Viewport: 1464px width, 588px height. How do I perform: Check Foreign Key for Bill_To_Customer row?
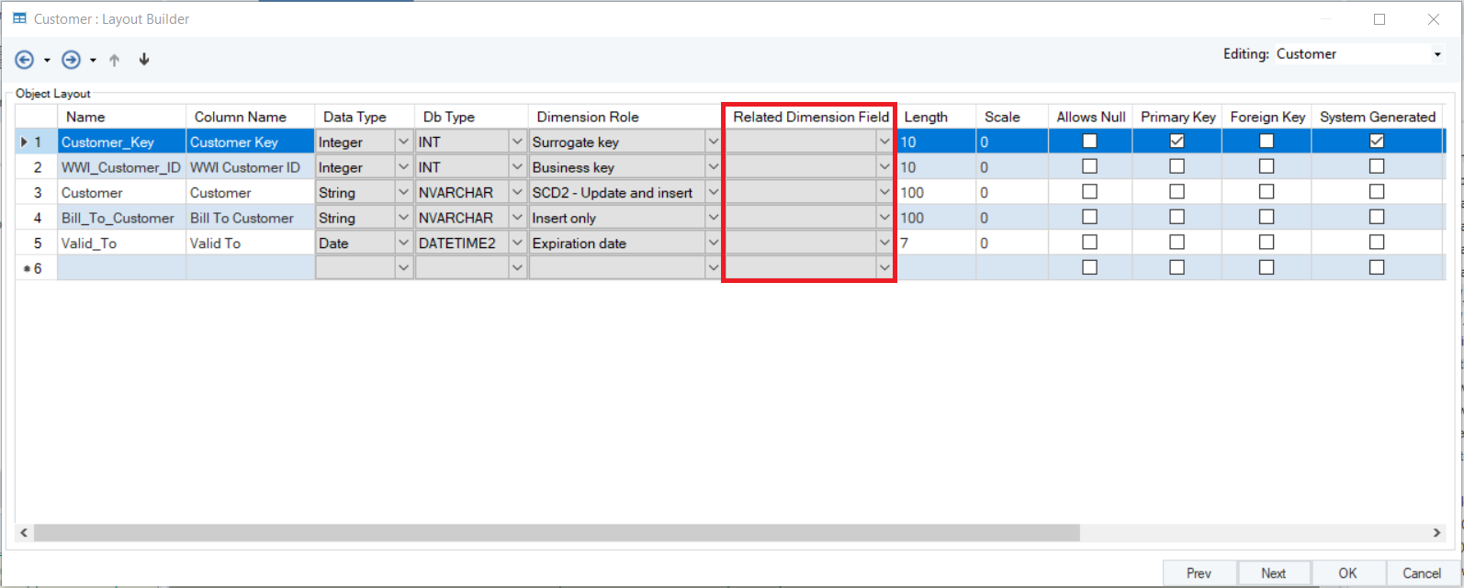coord(1267,218)
